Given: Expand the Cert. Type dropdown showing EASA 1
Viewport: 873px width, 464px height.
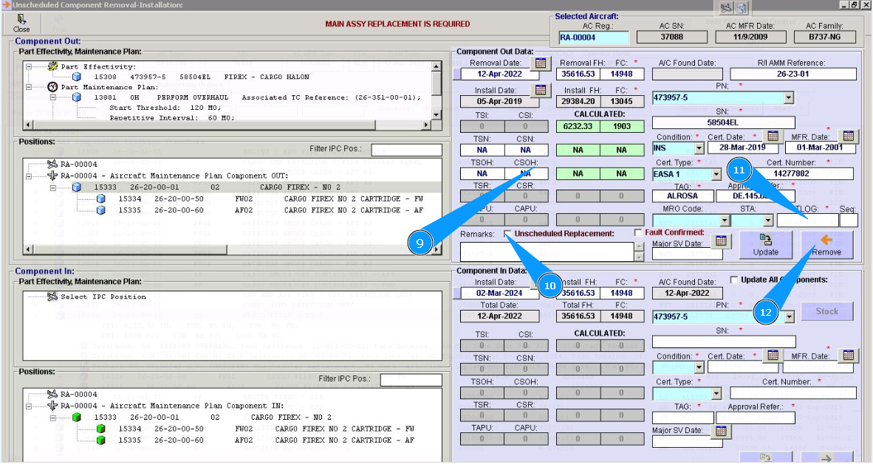Looking at the screenshot, I should tap(716, 175).
